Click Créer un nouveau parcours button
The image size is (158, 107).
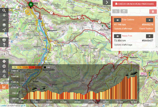pos(134,4)
